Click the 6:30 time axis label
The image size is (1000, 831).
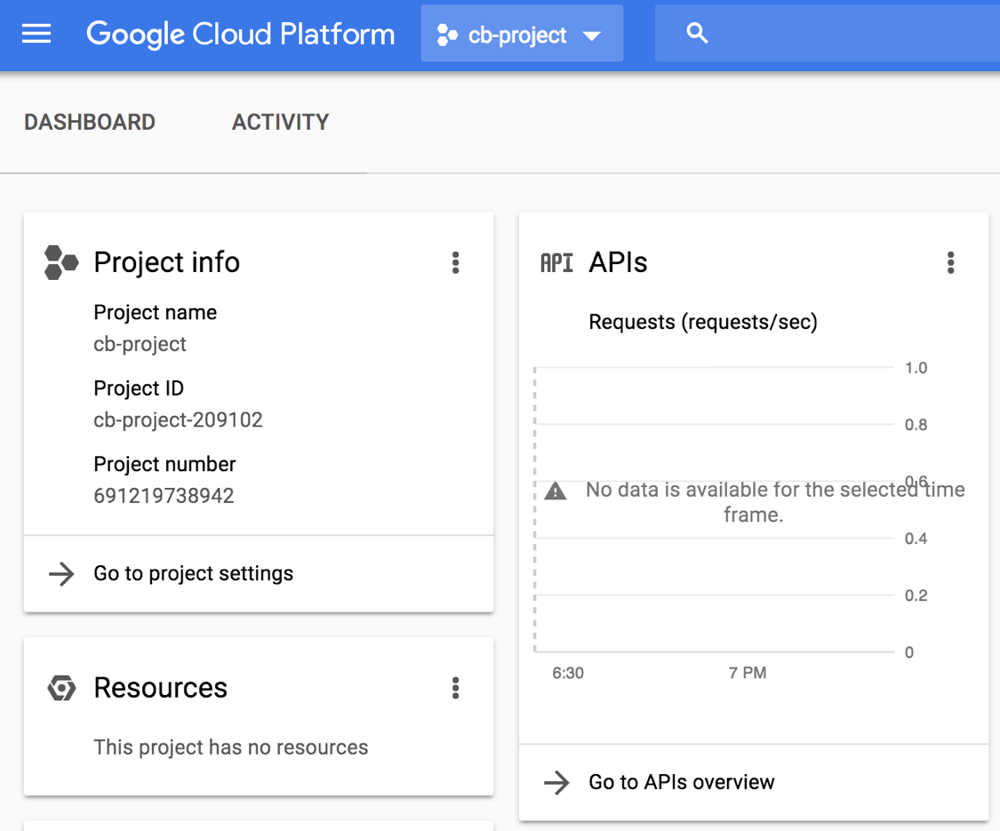[568, 674]
